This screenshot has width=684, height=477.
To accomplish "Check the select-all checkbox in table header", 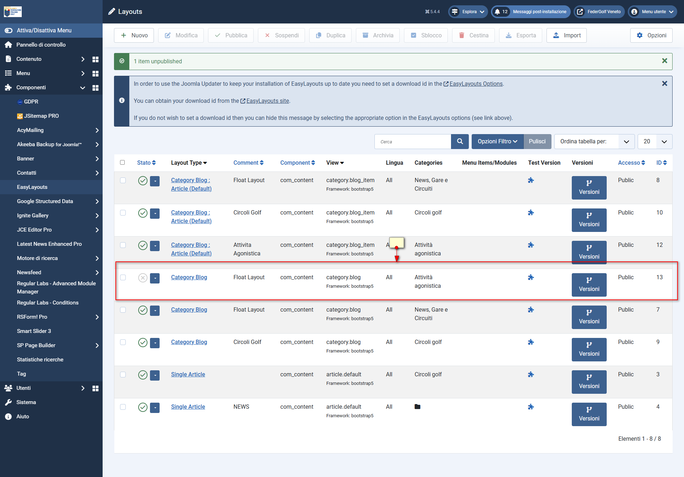I will pos(123,163).
